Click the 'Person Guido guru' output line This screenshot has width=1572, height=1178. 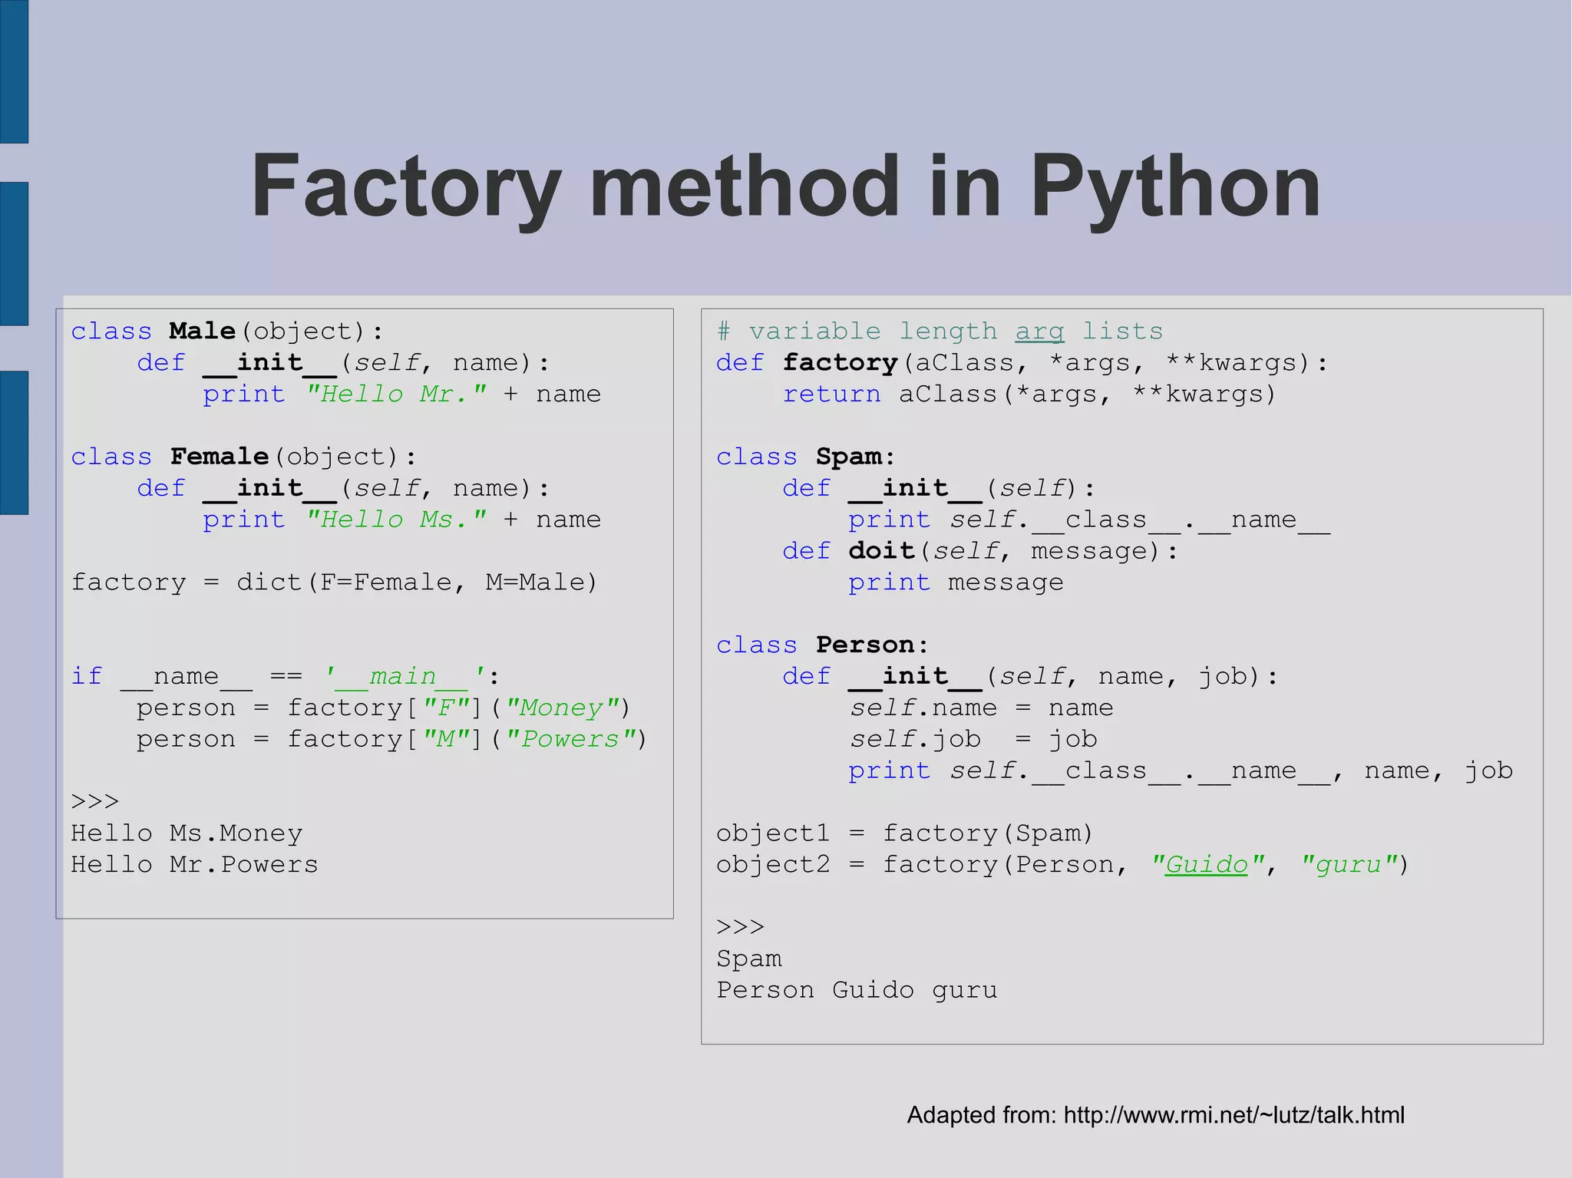pyautogui.click(x=857, y=991)
